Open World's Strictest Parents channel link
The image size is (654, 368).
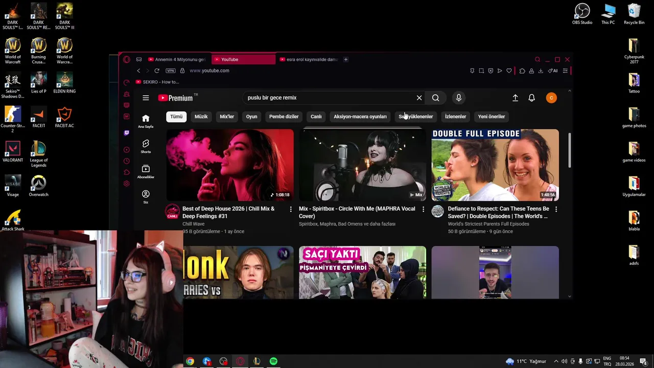pyautogui.click(x=488, y=224)
